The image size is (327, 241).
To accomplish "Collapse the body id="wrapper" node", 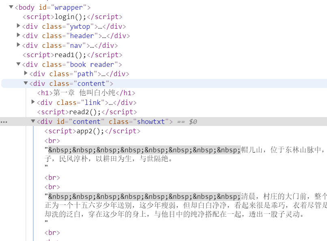I will [11, 7].
